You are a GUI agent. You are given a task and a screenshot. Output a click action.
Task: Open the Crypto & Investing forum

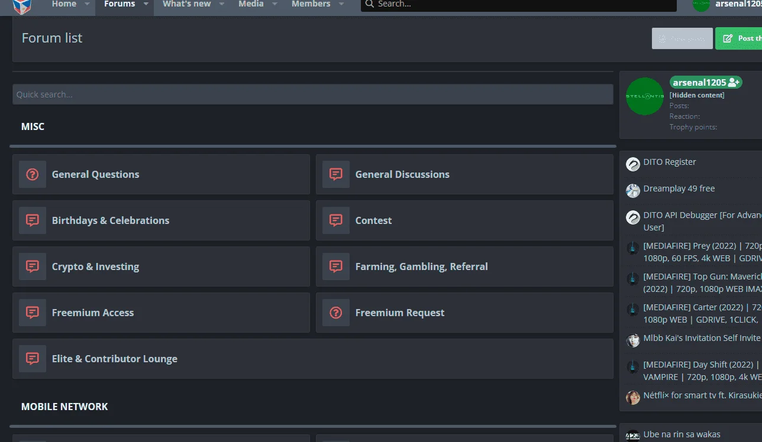(x=95, y=266)
